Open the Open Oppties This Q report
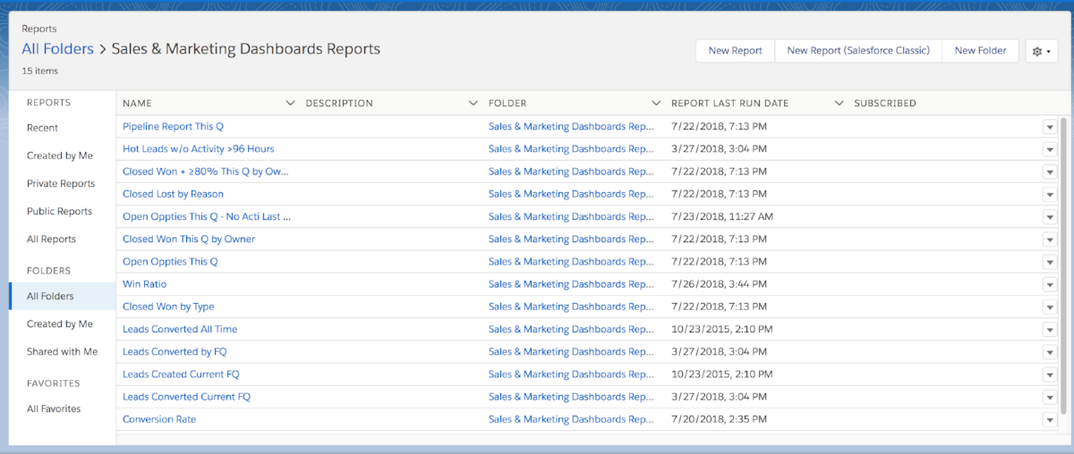Screen dimensions: 1074x454 pyautogui.click(x=170, y=261)
